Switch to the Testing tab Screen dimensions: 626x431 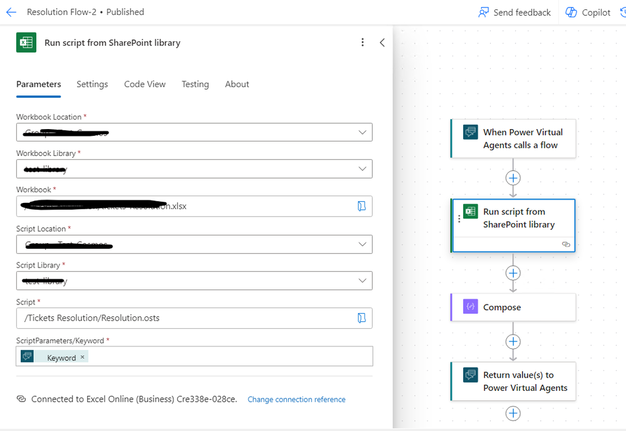[x=195, y=84]
